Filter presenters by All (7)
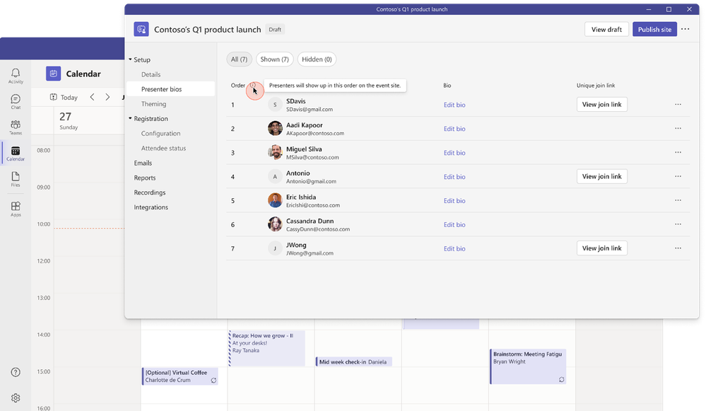 pos(239,59)
